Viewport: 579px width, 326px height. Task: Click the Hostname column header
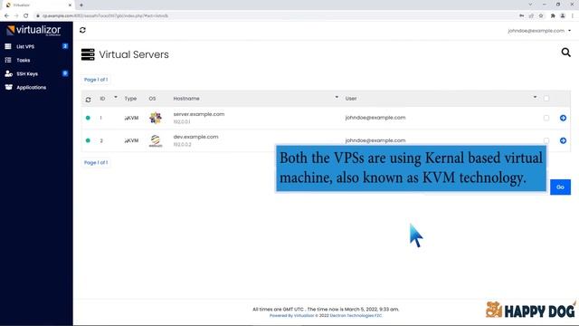pyautogui.click(x=186, y=99)
